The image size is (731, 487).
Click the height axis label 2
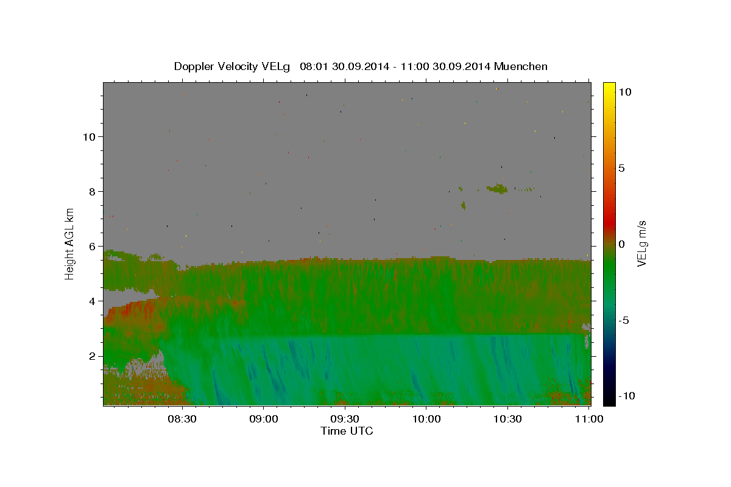93,356
